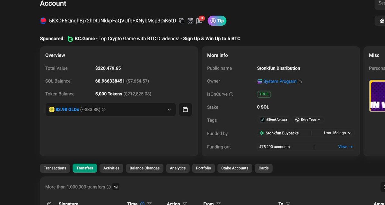Click the TRUE isOnCurve badge
The height and width of the screenshot is (205, 385).
(x=264, y=94)
